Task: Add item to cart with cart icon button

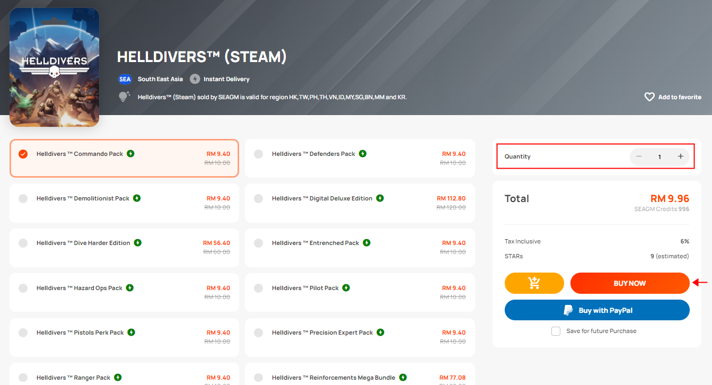Action: 534,283
